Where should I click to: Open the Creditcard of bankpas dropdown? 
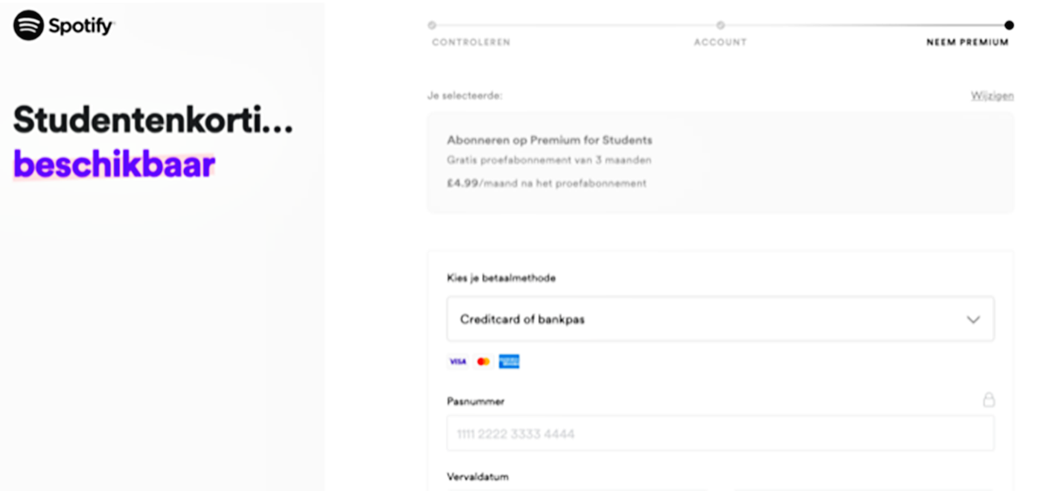pyautogui.click(x=720, y=319)
